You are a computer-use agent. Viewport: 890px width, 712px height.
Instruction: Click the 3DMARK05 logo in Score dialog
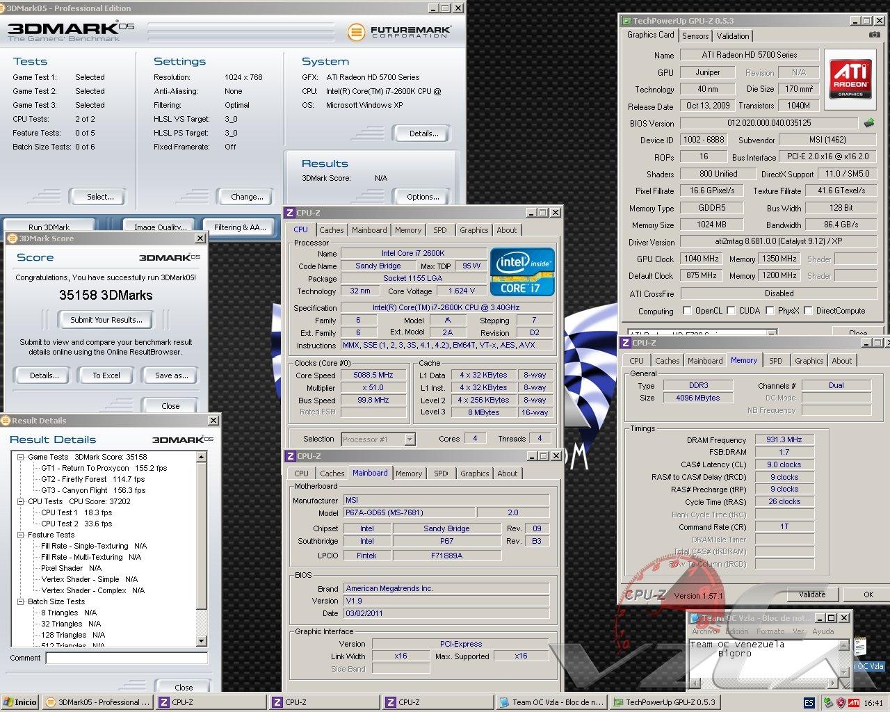170,257
